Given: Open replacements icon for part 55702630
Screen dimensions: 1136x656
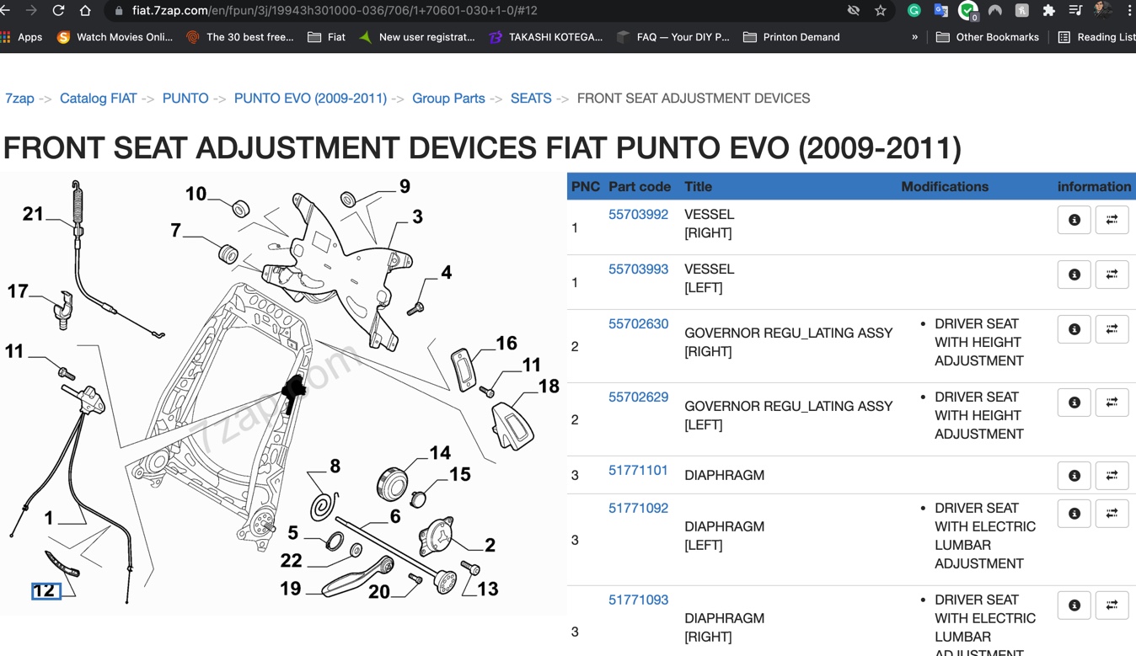Looking at the screenshot, I should coord(1112,329).
